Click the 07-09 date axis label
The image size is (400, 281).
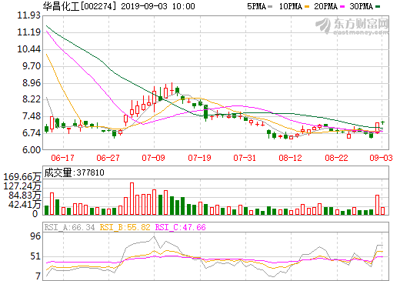click(153, 158)
